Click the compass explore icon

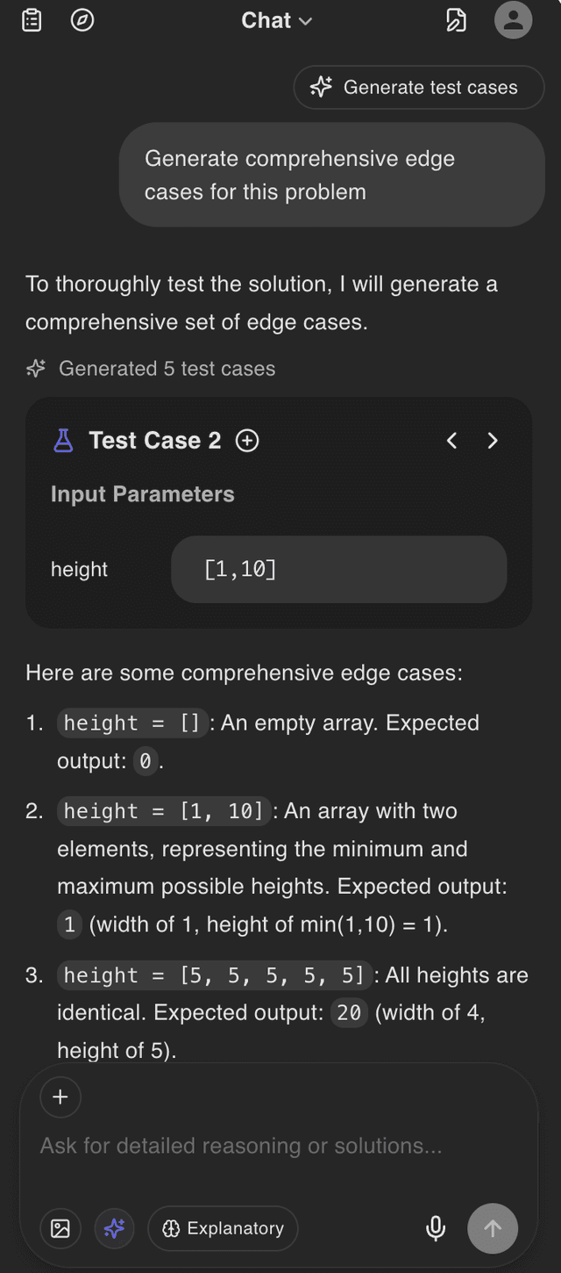point(82,20)
